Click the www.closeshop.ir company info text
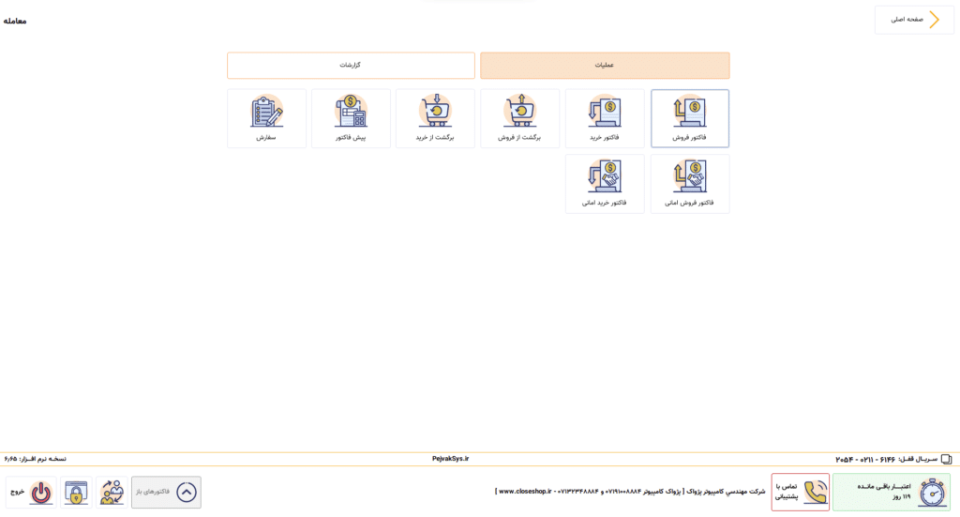Image resolution: width=960 pixels, height=517 pixels. tap(630, 492)
